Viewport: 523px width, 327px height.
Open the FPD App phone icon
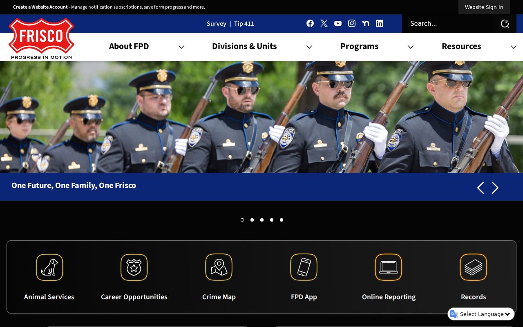(x=304, y=267)
